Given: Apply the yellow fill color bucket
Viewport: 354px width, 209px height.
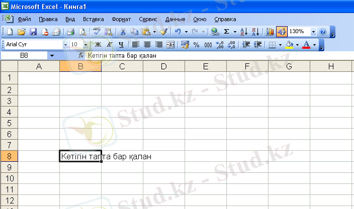Looking at the screenshot, I should tap(289, 45).
